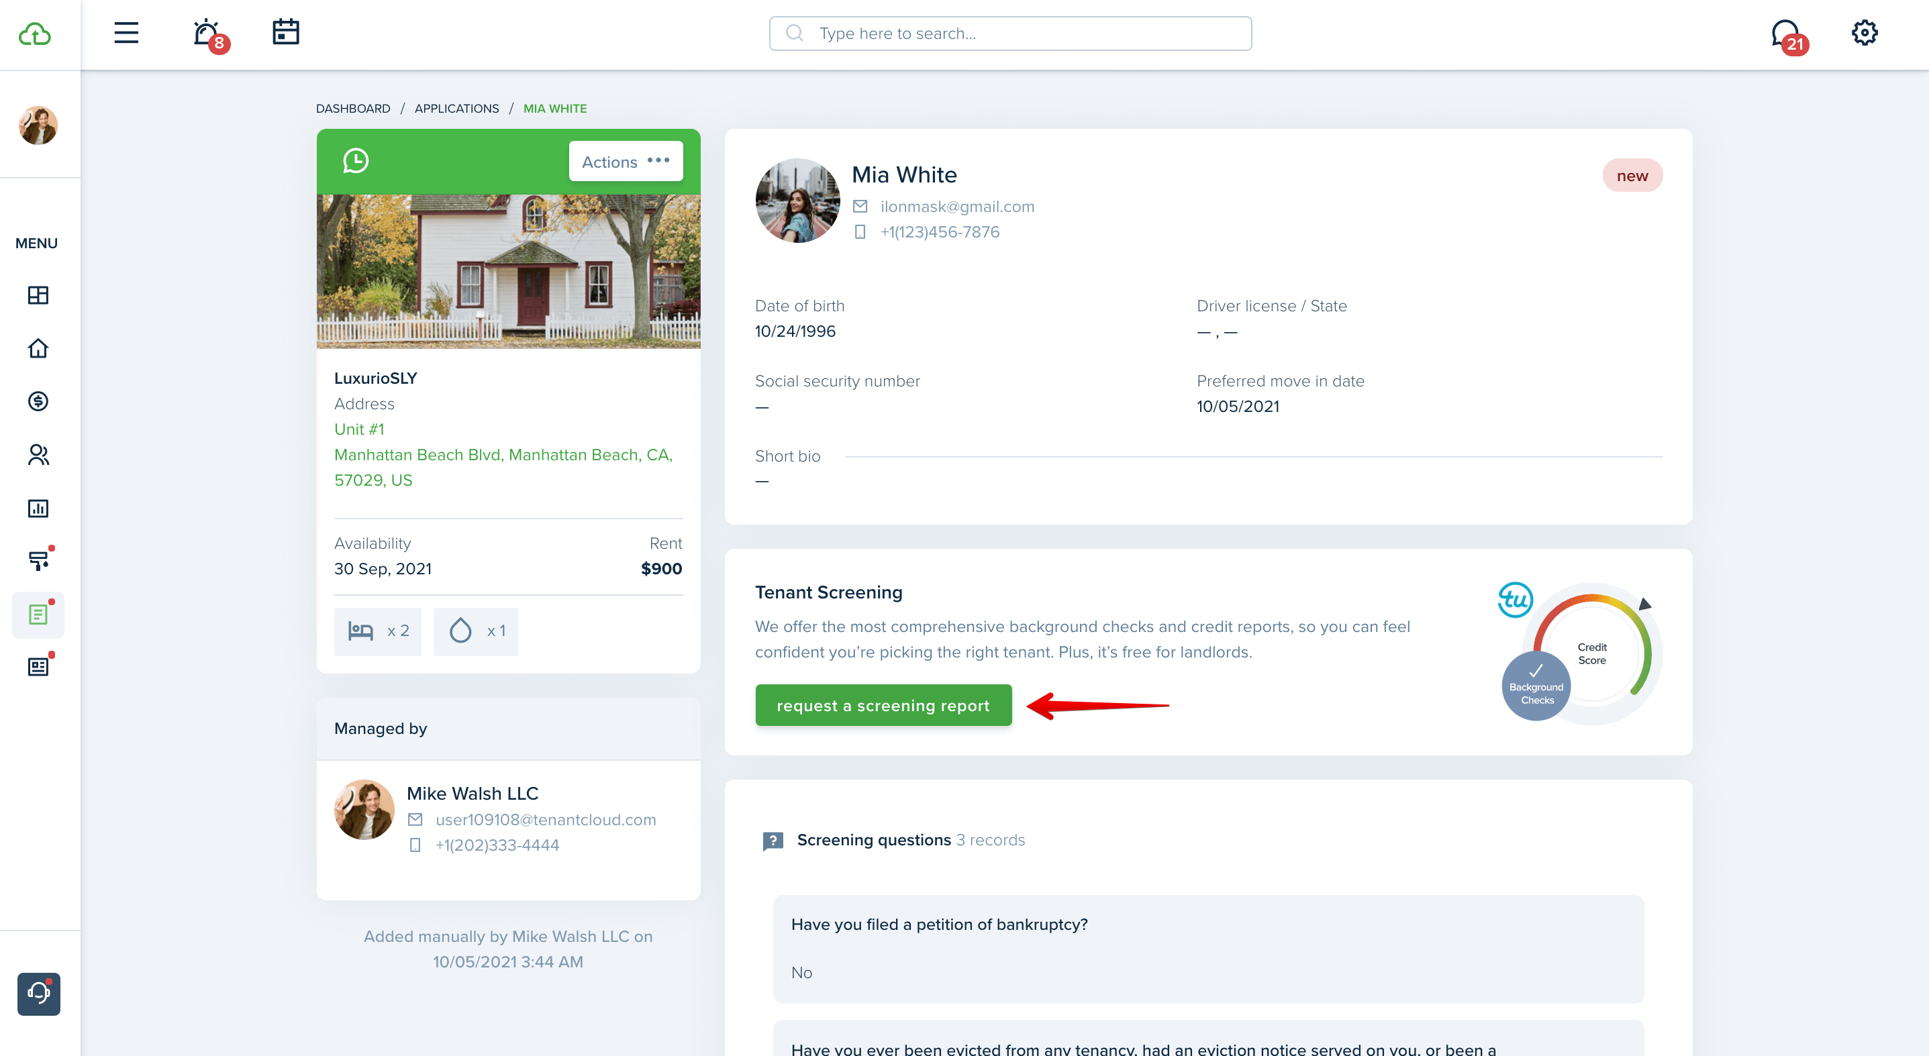Open the LuxurioSLY house photo
This screenshot has width=1929, height=1056.
[x=509, y=271]
